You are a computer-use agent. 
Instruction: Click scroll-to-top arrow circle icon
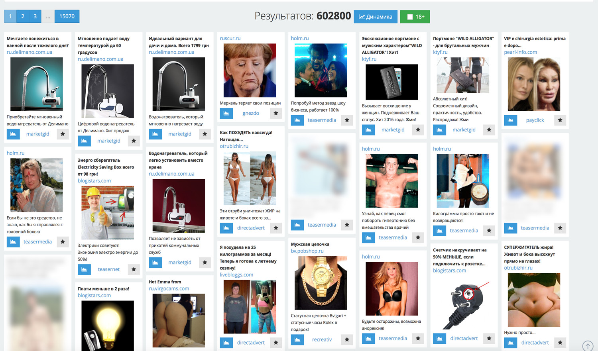tap(588, 346)
